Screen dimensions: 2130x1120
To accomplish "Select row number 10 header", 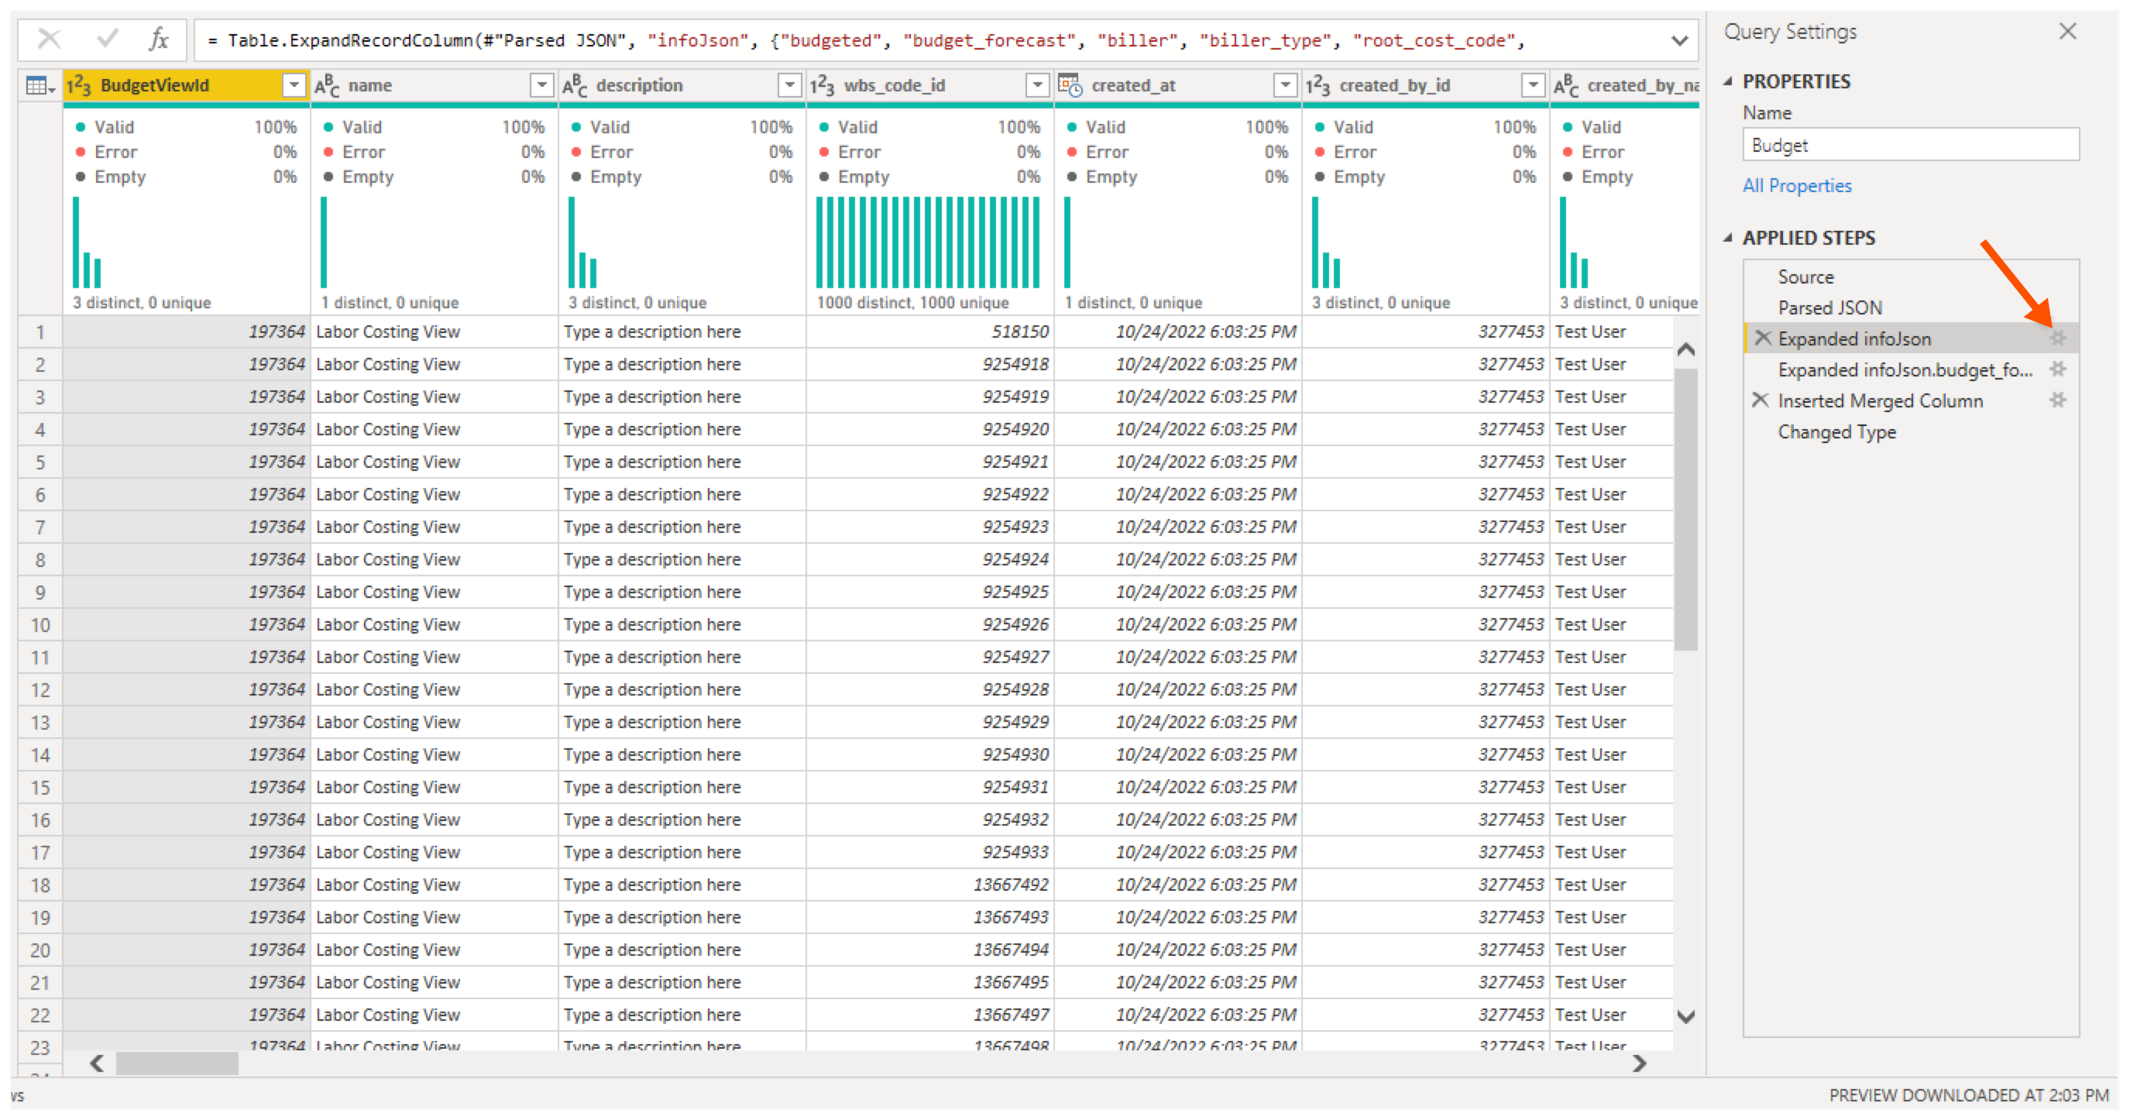I will point(40,625).
